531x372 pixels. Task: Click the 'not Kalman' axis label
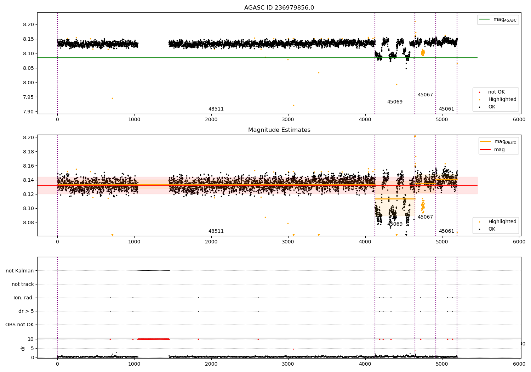pyautogui.click(x=20, y=271)
